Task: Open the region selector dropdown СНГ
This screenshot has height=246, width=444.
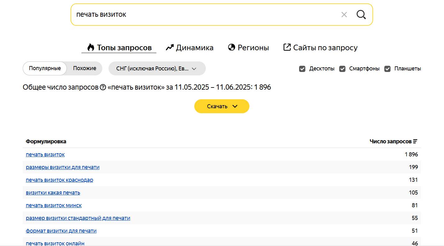Action: (x=157, y=69)
